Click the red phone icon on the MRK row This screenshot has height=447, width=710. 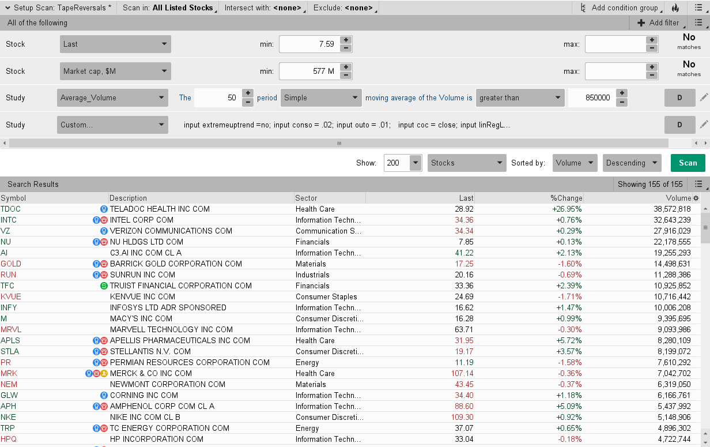pyautogui.click(x=97, y=373)
